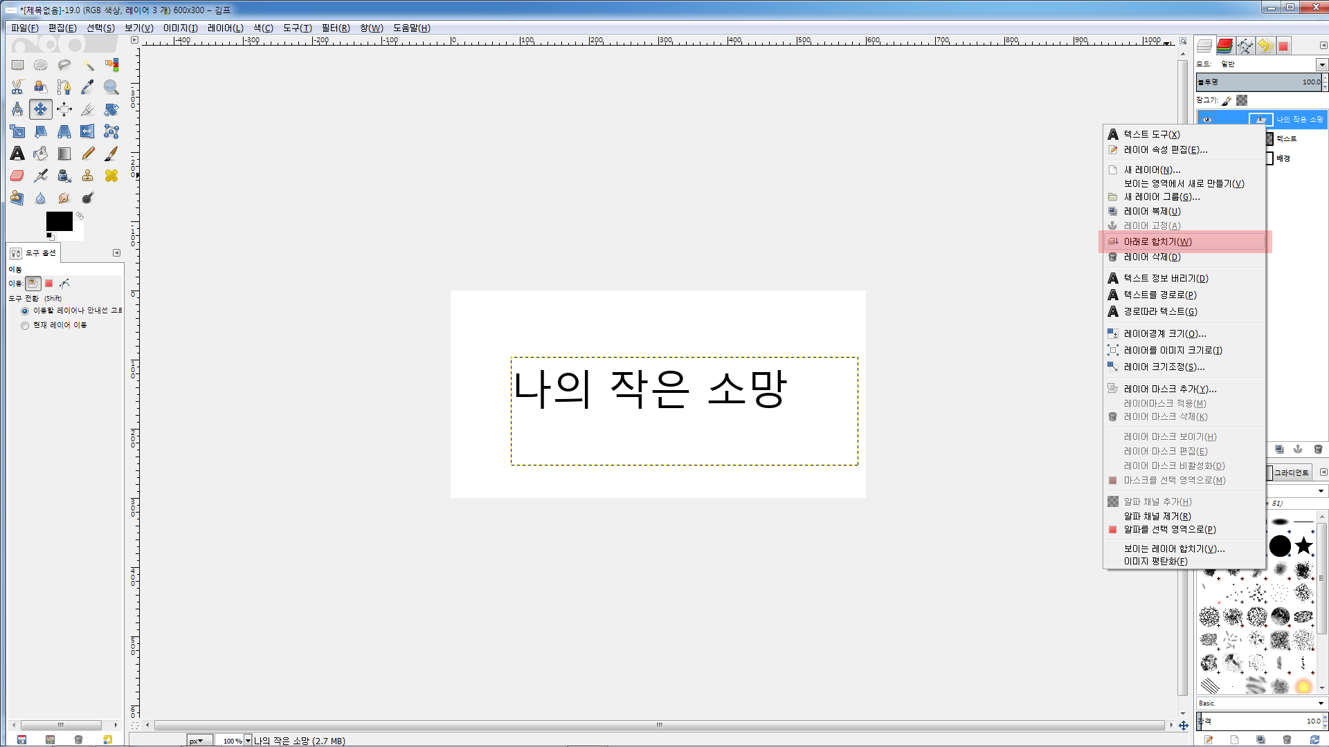The height and width of the screenshot is (747, 1329).
Task: Choose '아래로 합치기(W)' from context menu
Action: click(1184, 241)
